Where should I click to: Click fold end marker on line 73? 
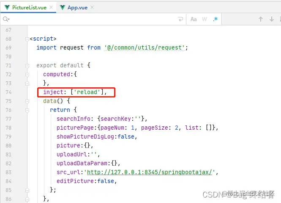pos(27,83)
